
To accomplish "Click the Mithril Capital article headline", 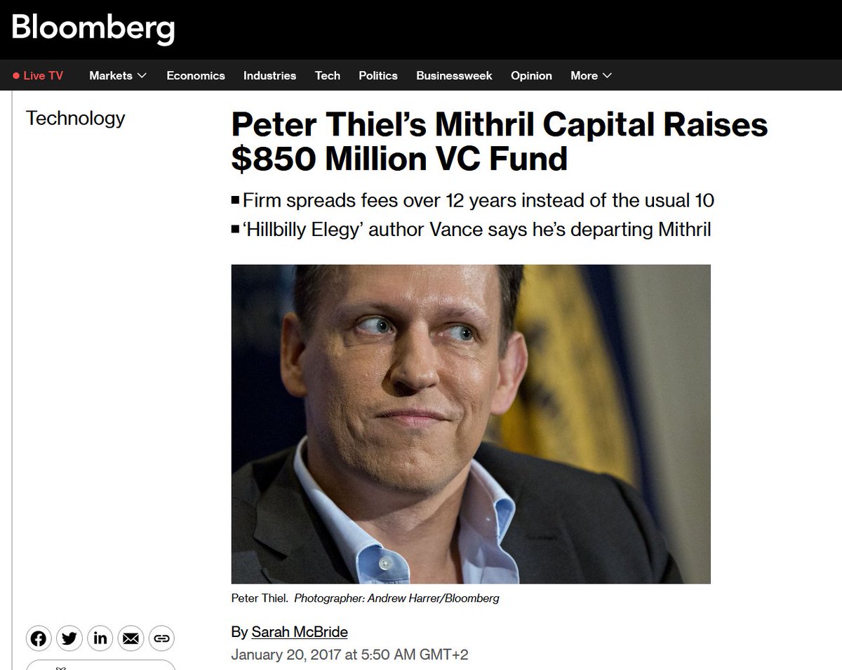I will click(x=500, y=142).
